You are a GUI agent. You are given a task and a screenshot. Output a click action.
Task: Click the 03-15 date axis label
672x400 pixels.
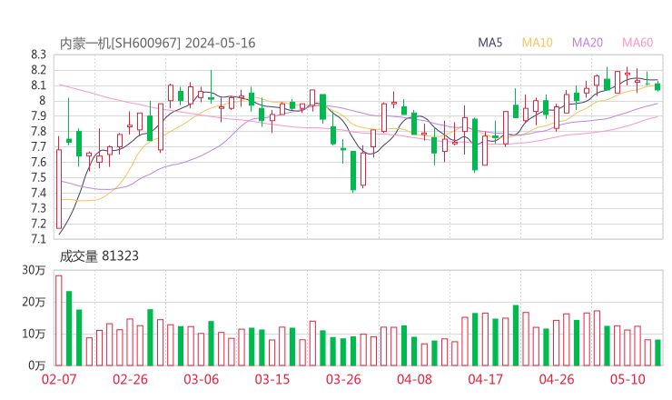[x=272, y=379]
